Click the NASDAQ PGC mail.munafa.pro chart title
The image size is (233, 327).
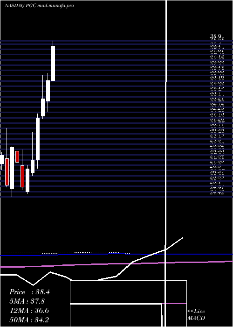(39, 6)
